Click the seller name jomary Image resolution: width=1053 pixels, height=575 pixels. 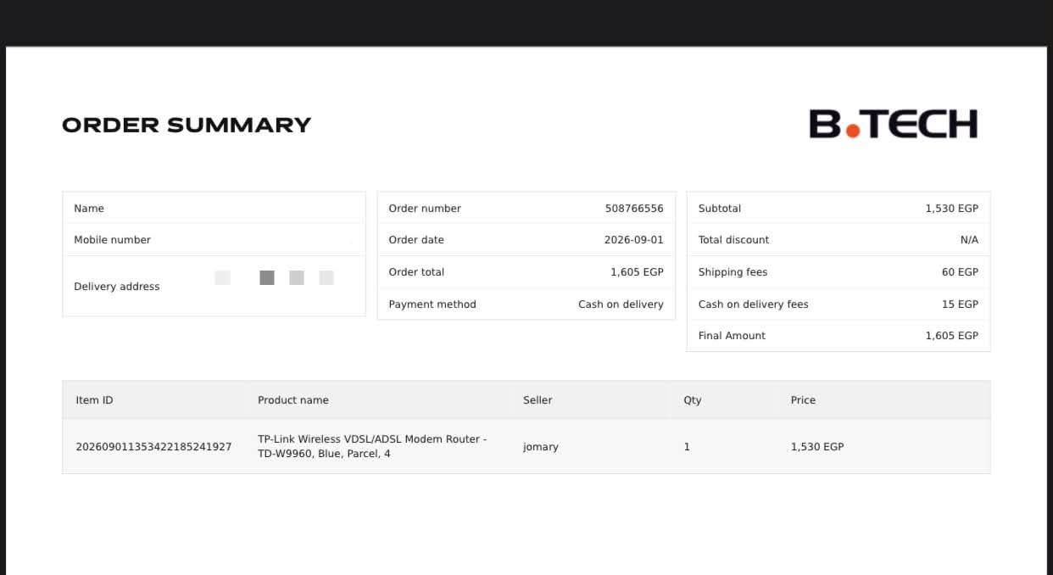(541, 447)
